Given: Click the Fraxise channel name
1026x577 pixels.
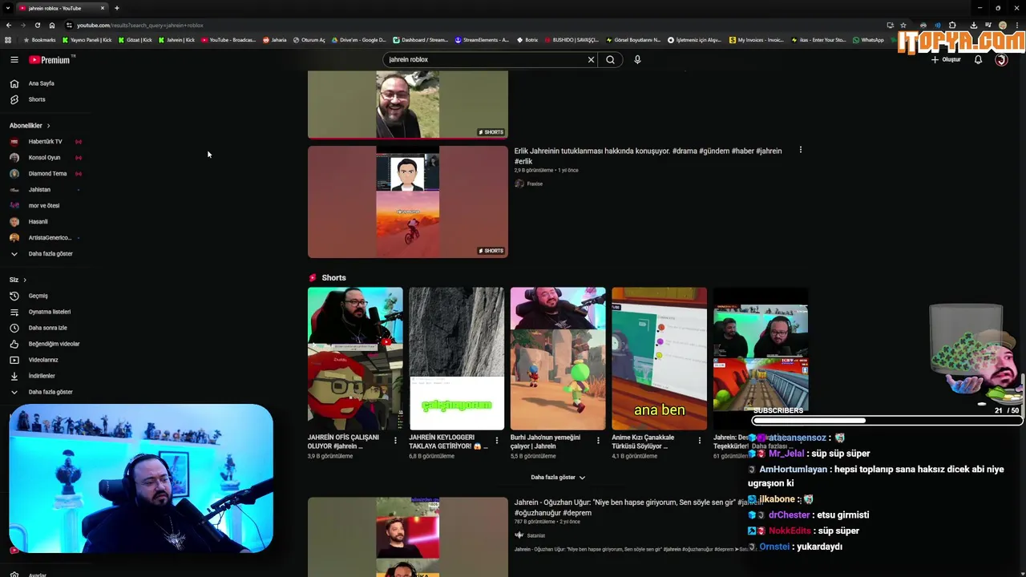Looking at the screenshot, I should [535, 184].
